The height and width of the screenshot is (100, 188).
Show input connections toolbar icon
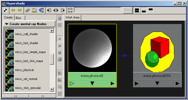49,10
